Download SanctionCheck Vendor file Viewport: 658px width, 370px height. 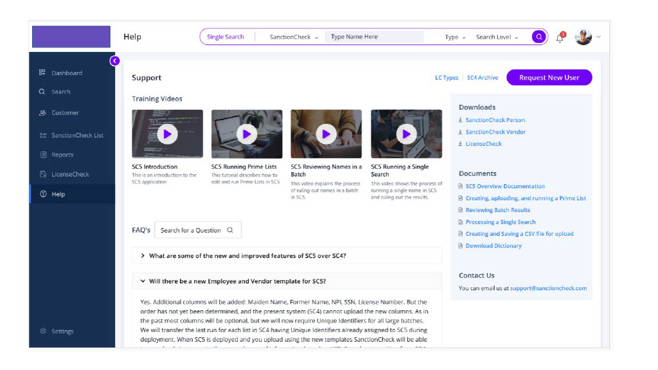[x=495, y=132]
